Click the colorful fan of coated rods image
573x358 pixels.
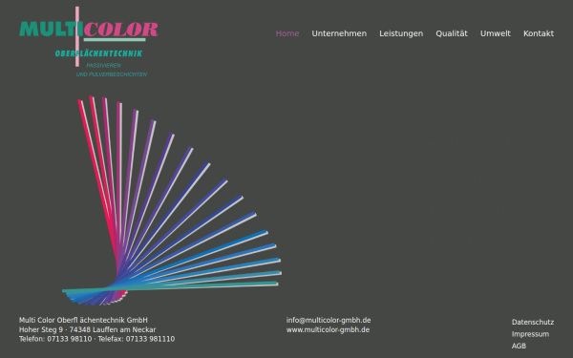click(x=172, y=200)
